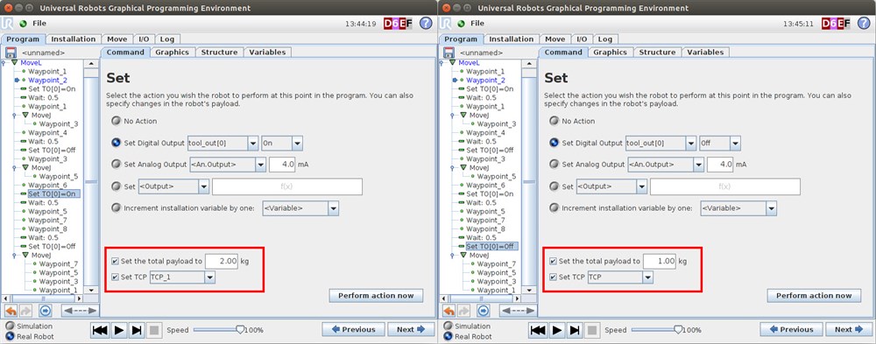876x344 pixels.
Task: Click the step-forward button in right window
Action: click(575, 330)
